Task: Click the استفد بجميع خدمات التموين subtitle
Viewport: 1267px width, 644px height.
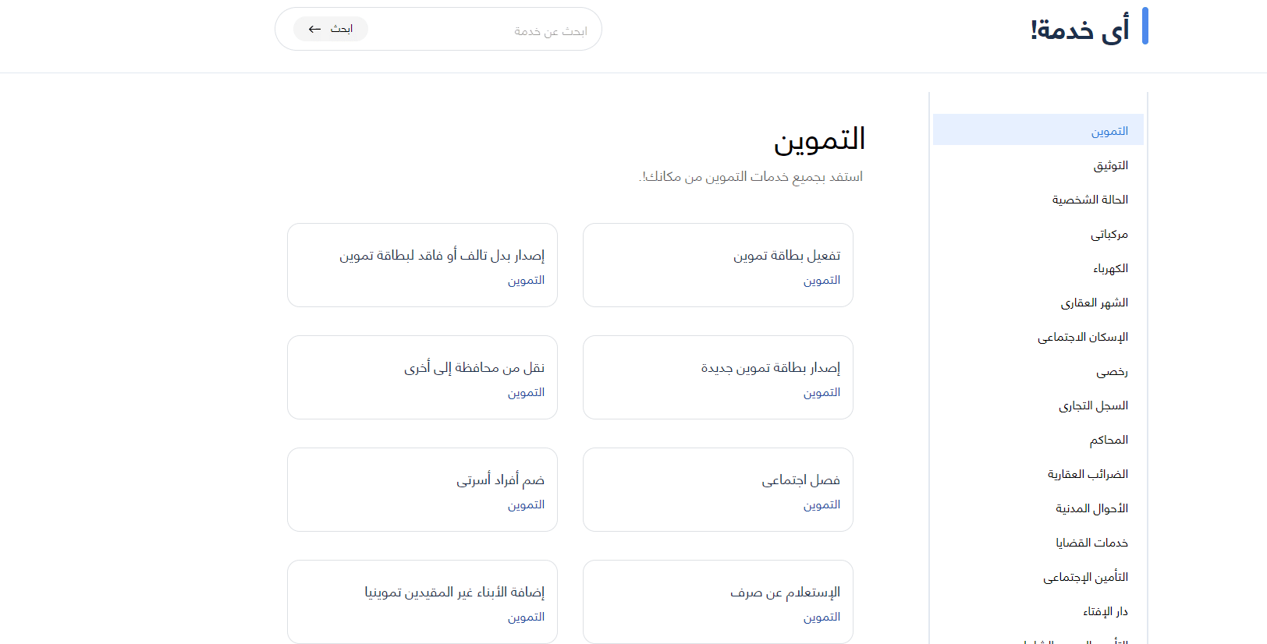Action: coord(751,177)
